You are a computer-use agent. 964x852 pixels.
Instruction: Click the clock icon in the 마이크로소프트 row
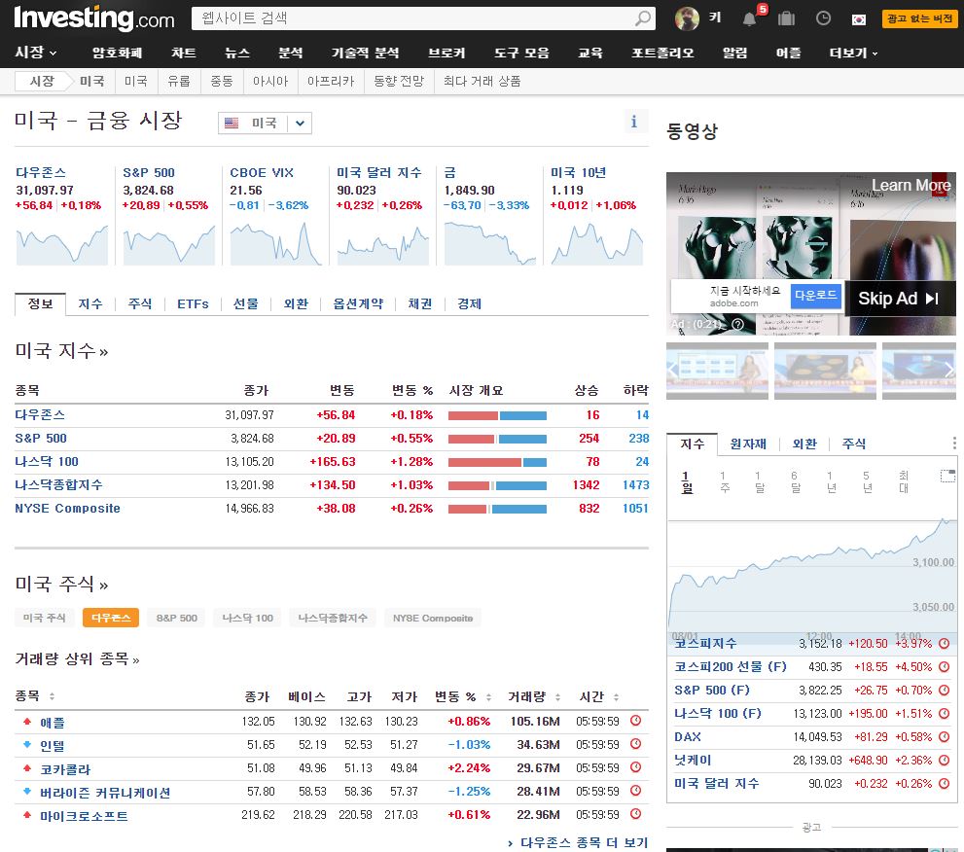pyautogui.click(x=636, y=814)
